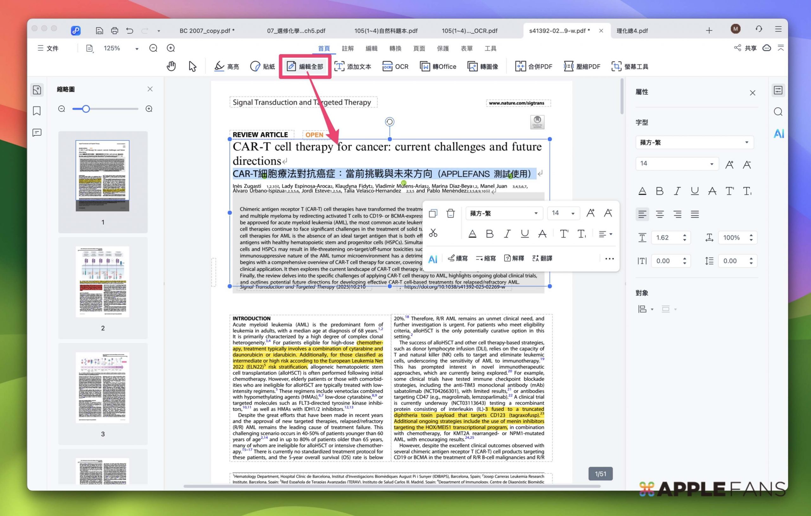Click the 翻譯 translate button
This screenshot has height=516, width=811.
coord(542,258)
